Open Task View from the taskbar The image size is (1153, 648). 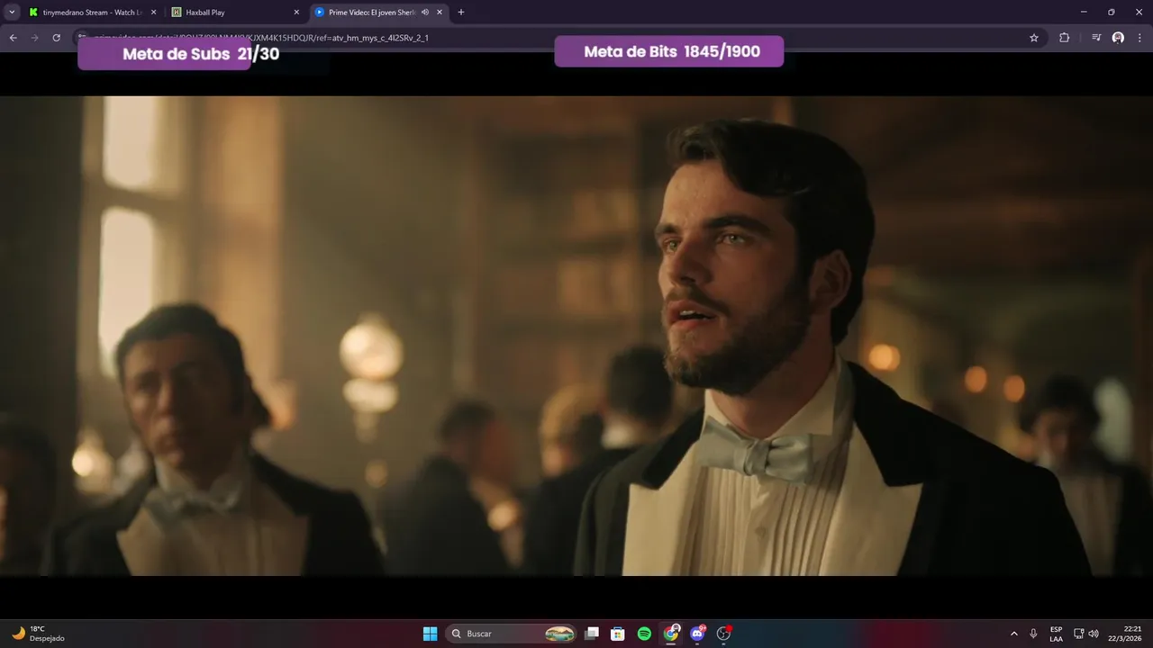tap(592, 634)
